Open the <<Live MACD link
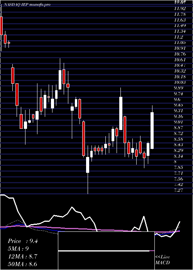The width and height of the screenshot is (193, 270). coord(163,260)
